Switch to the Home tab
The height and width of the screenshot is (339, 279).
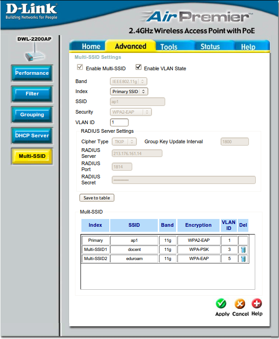coord(91,47)
